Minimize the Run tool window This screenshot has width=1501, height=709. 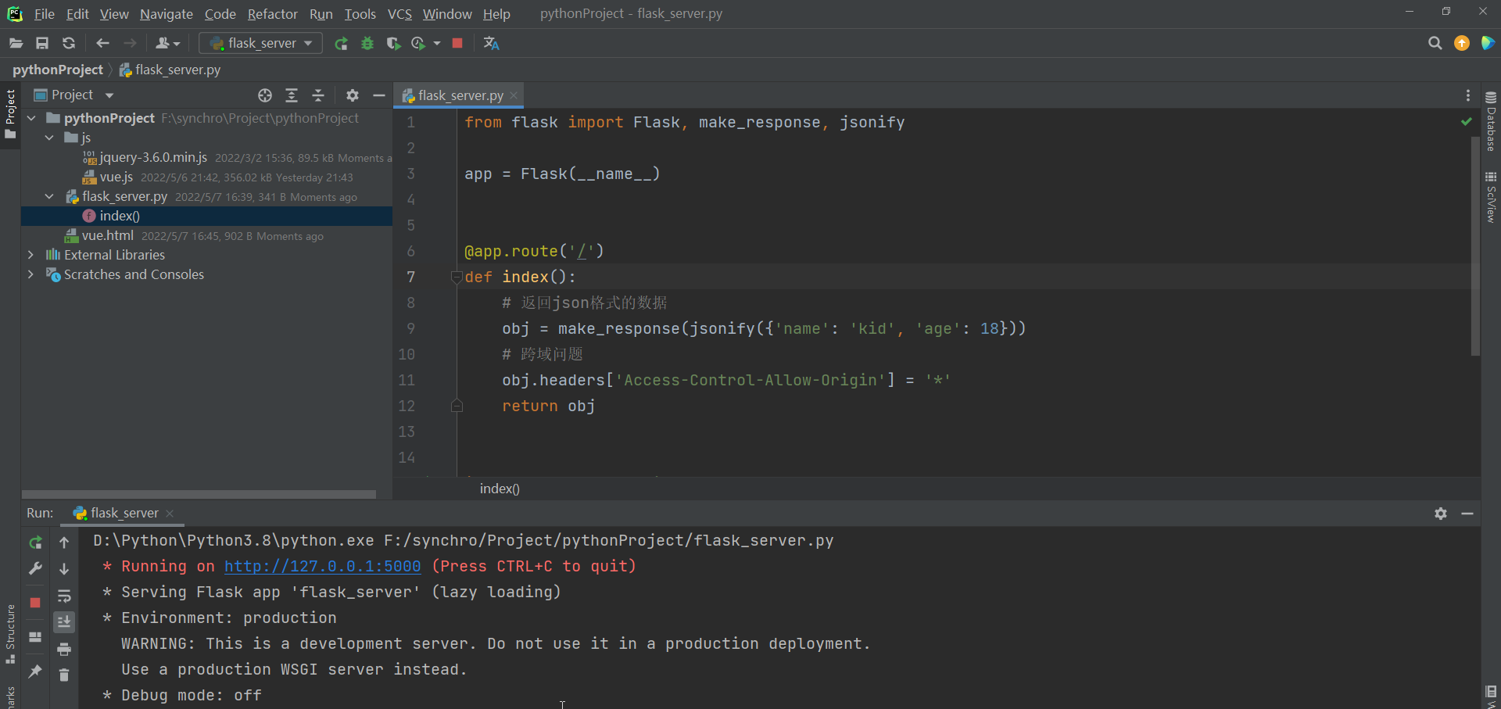pyautogui.click(x=1467, y=514)
